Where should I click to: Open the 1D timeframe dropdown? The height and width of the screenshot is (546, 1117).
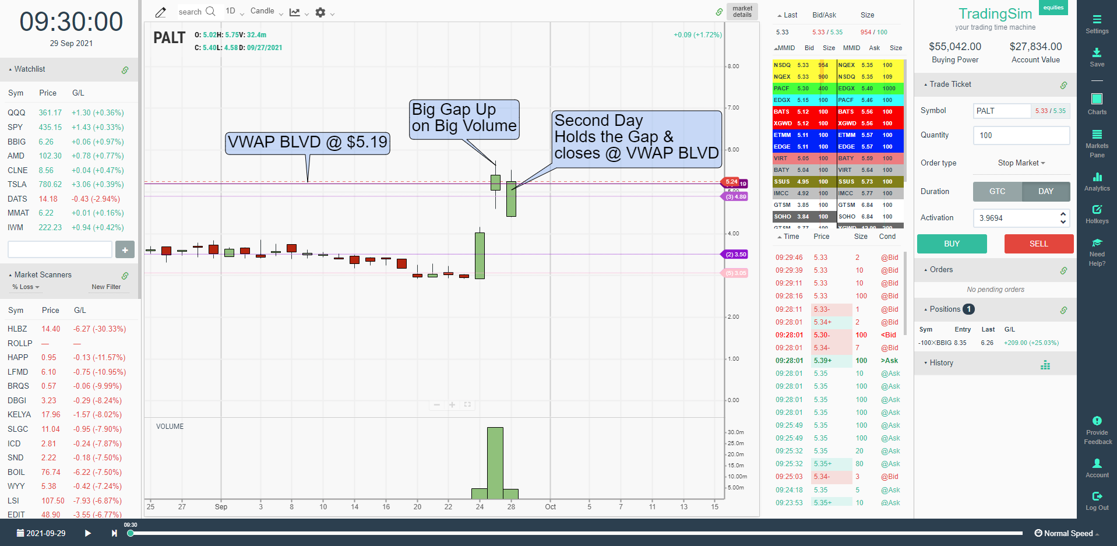[232, 10]
